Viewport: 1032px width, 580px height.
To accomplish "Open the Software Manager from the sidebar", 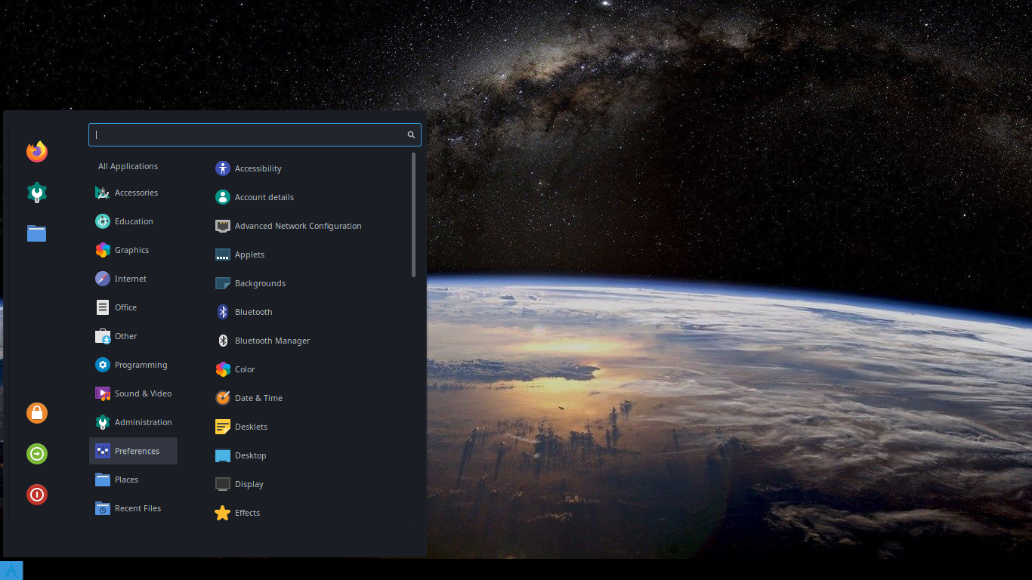I will coord(36,192).
